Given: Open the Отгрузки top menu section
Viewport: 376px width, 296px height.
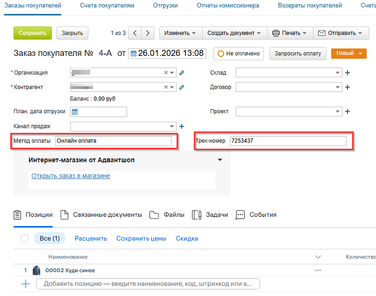Looking at the screenshot, I should point(165,6).
